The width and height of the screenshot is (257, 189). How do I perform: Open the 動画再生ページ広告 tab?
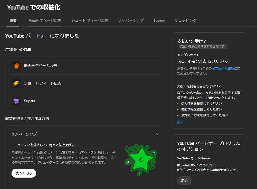point(45,21)
